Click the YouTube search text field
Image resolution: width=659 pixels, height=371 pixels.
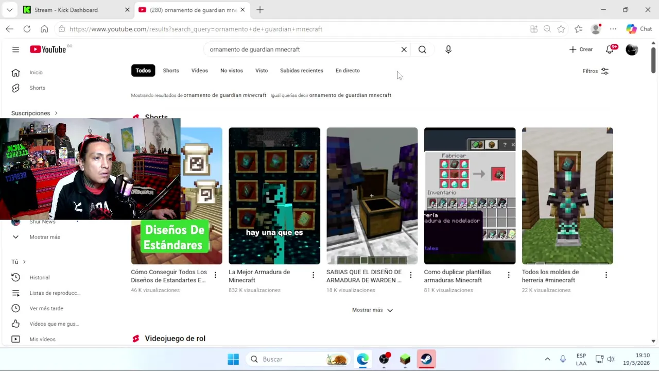pyautogui.click(x=303, y=49)
